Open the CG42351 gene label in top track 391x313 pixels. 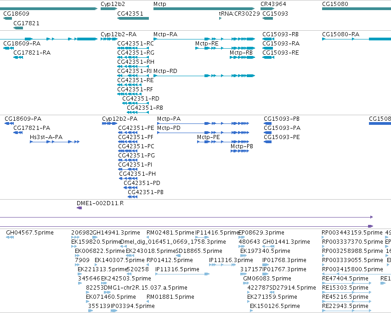coord(130,13)
